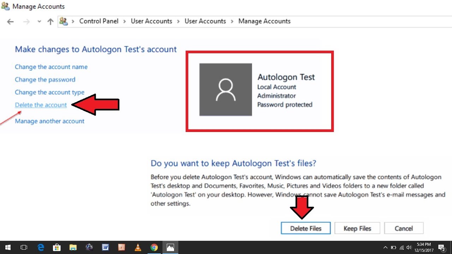Open Google Chrome from the taskbar
The width and height of the screenshot is (452, 254).
pos(154,247)
